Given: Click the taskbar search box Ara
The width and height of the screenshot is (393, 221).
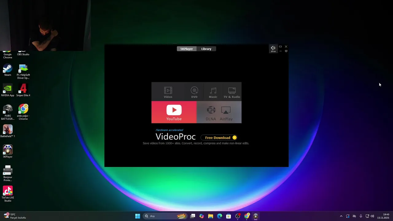Looking at the screenshot, I should coord(165,216).
